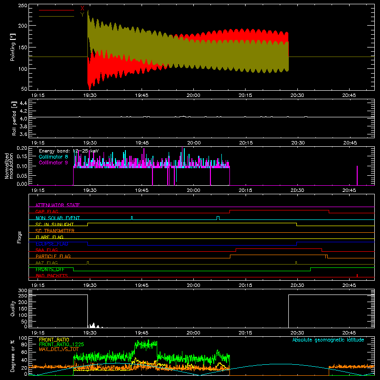380x380 pixels.
Task: Click the lone magenta spike near 20:47
Action: click(357, 175)
